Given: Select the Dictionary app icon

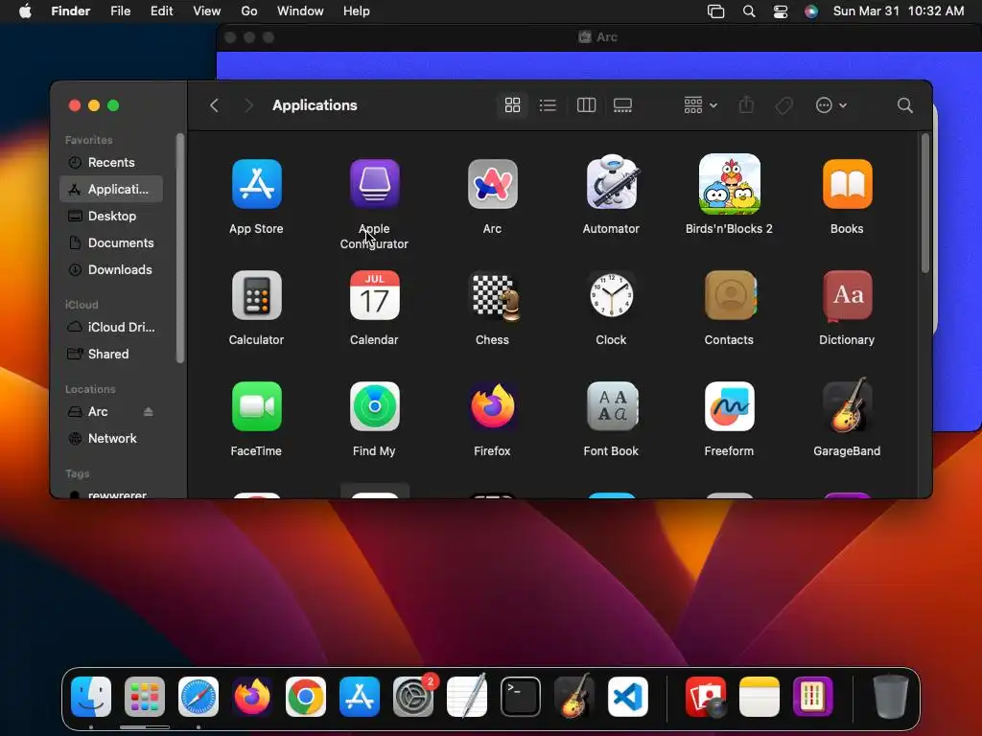Looking at the screenshot, I should click(x=848, y=297).
